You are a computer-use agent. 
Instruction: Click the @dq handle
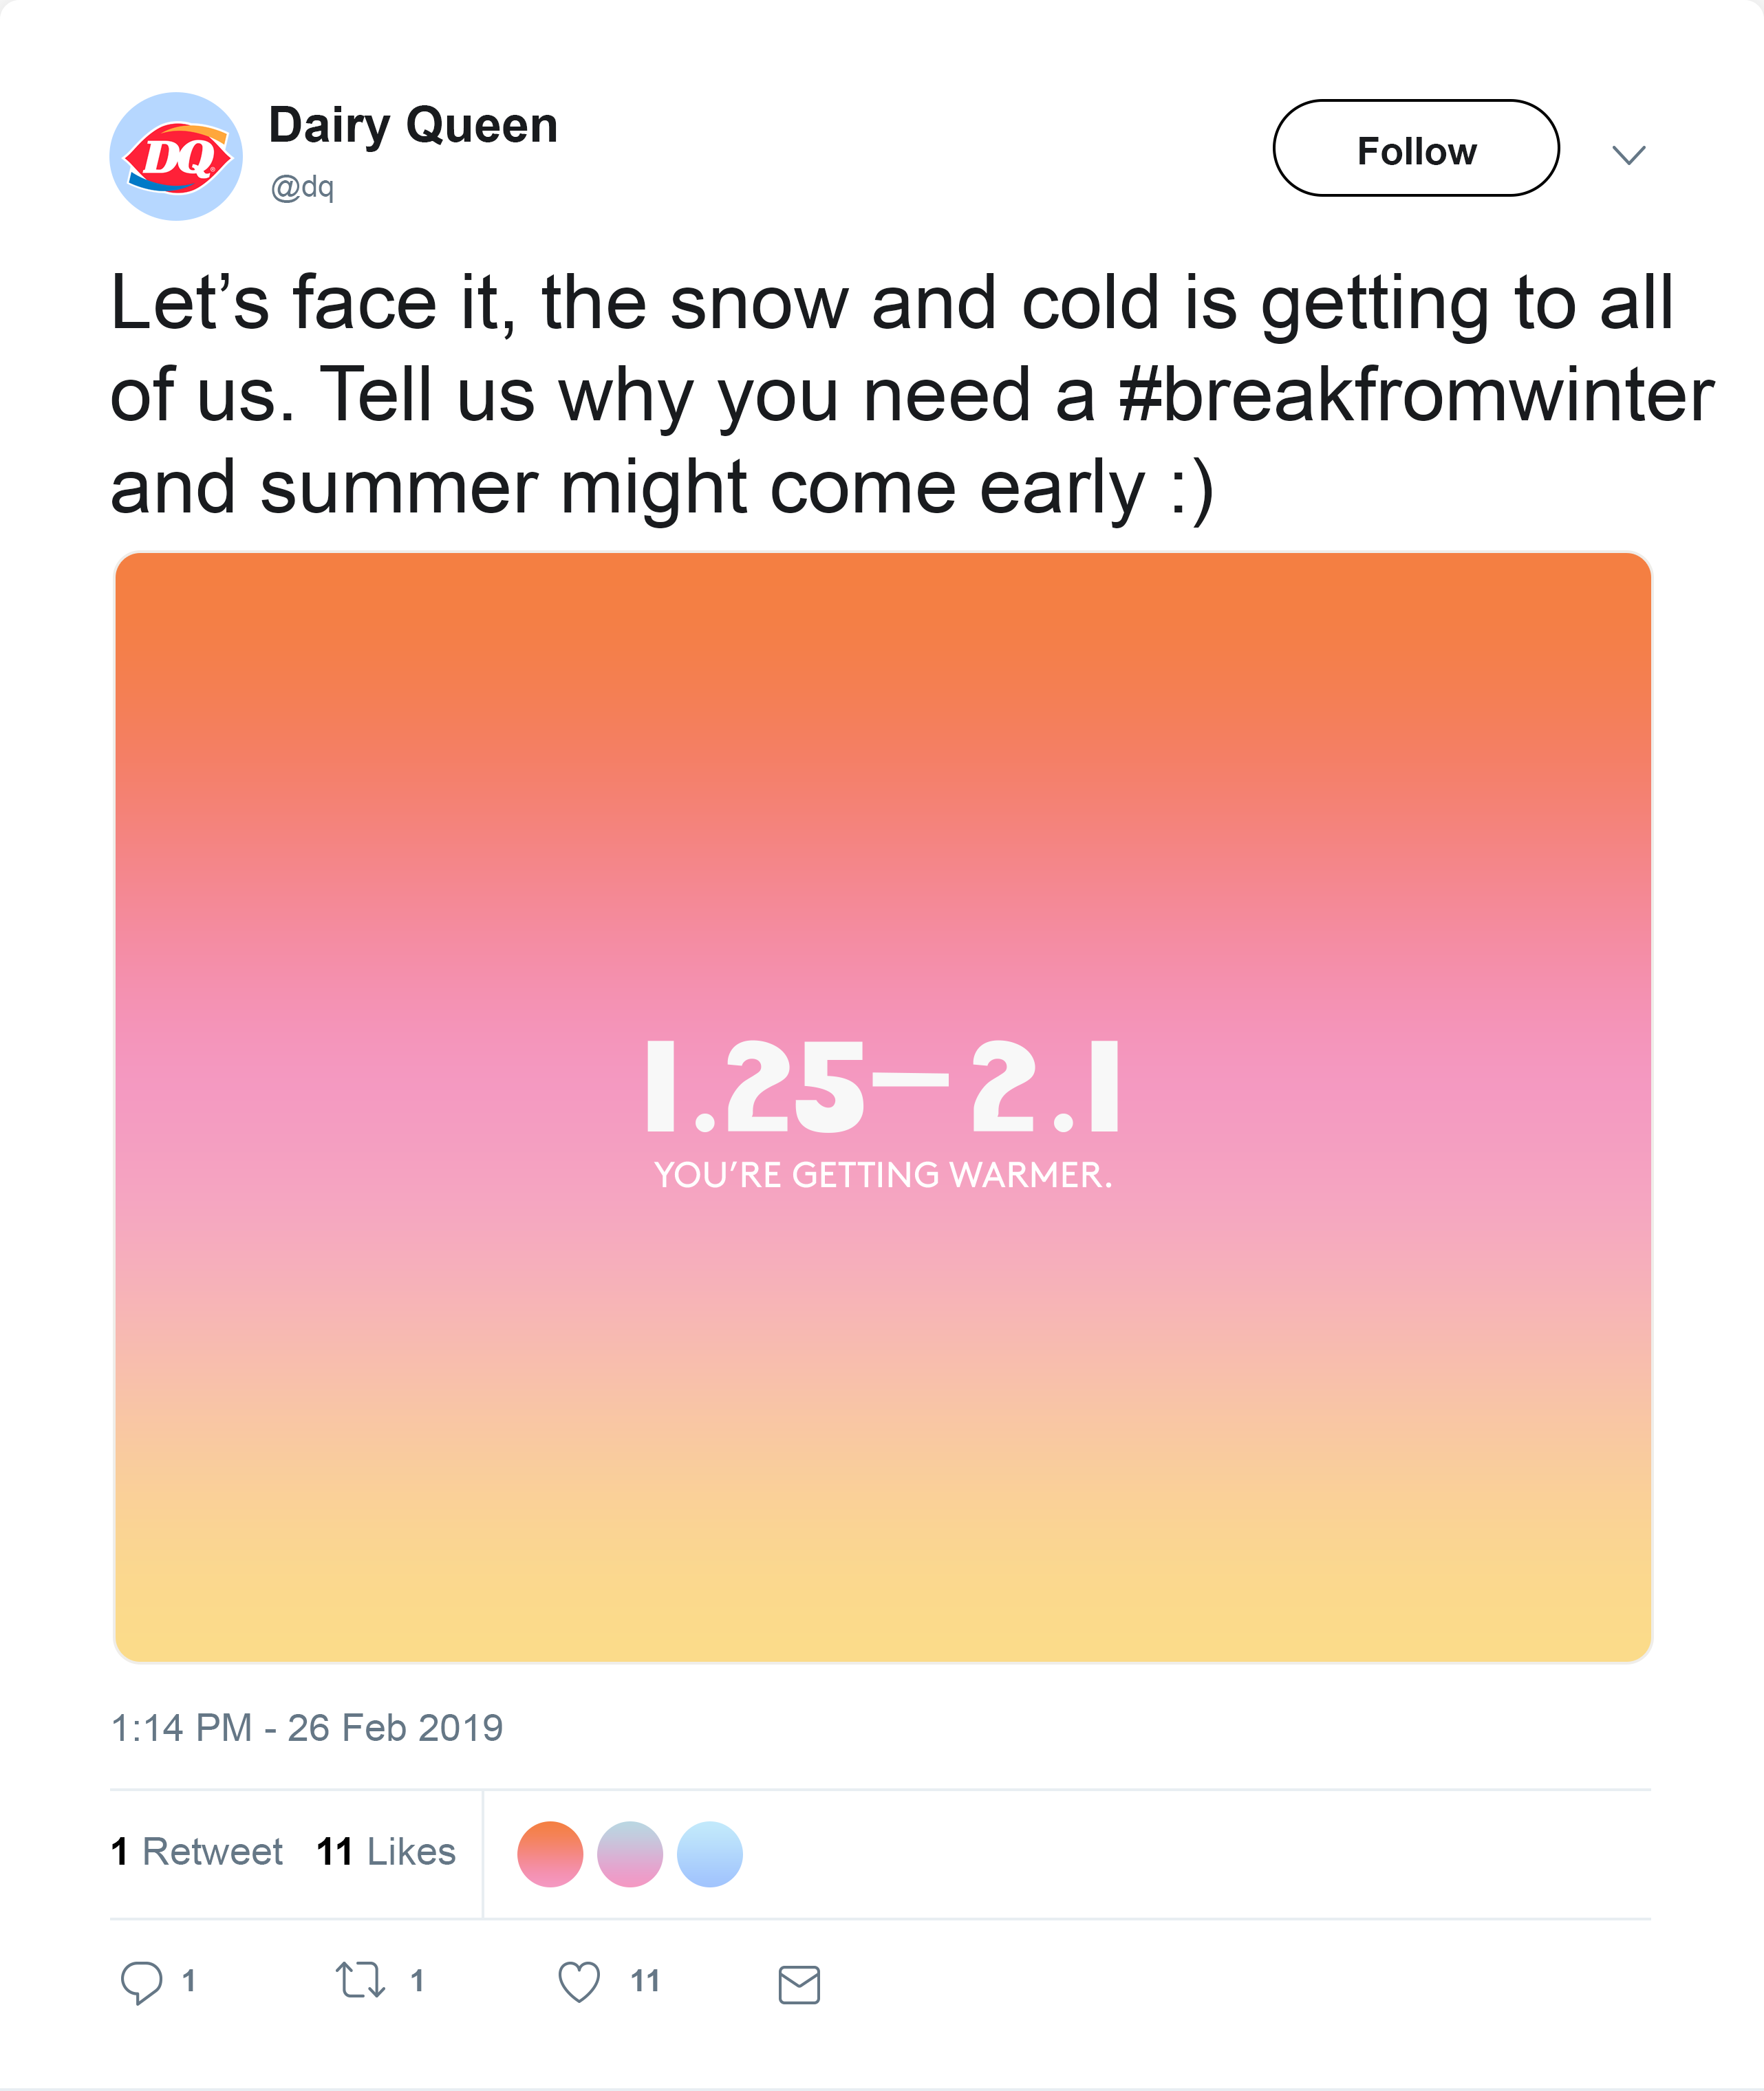click(x=302, y=187)
